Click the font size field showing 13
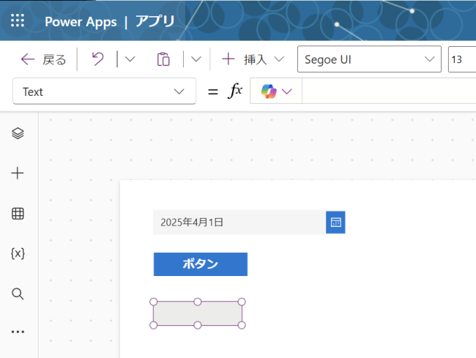 coord(461,59)
